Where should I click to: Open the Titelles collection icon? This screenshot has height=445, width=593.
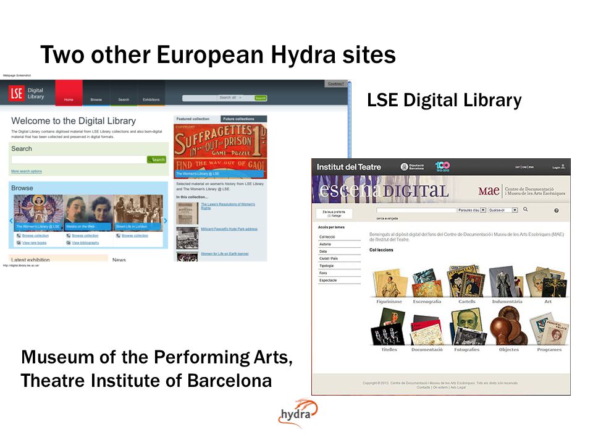[389, 327]
